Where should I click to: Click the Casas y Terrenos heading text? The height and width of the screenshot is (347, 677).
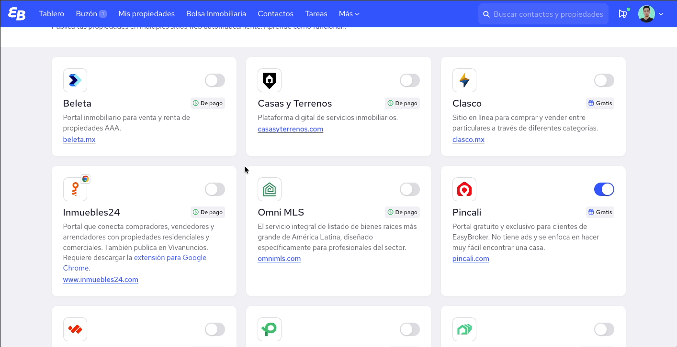pos(295,103)
